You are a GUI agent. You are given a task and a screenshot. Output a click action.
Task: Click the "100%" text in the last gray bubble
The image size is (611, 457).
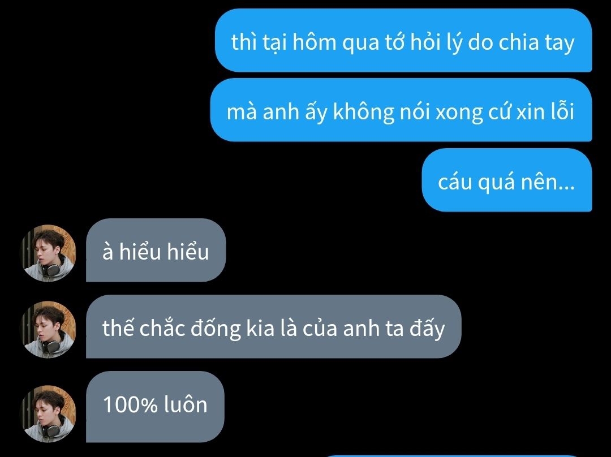click(x=130, y=404)
